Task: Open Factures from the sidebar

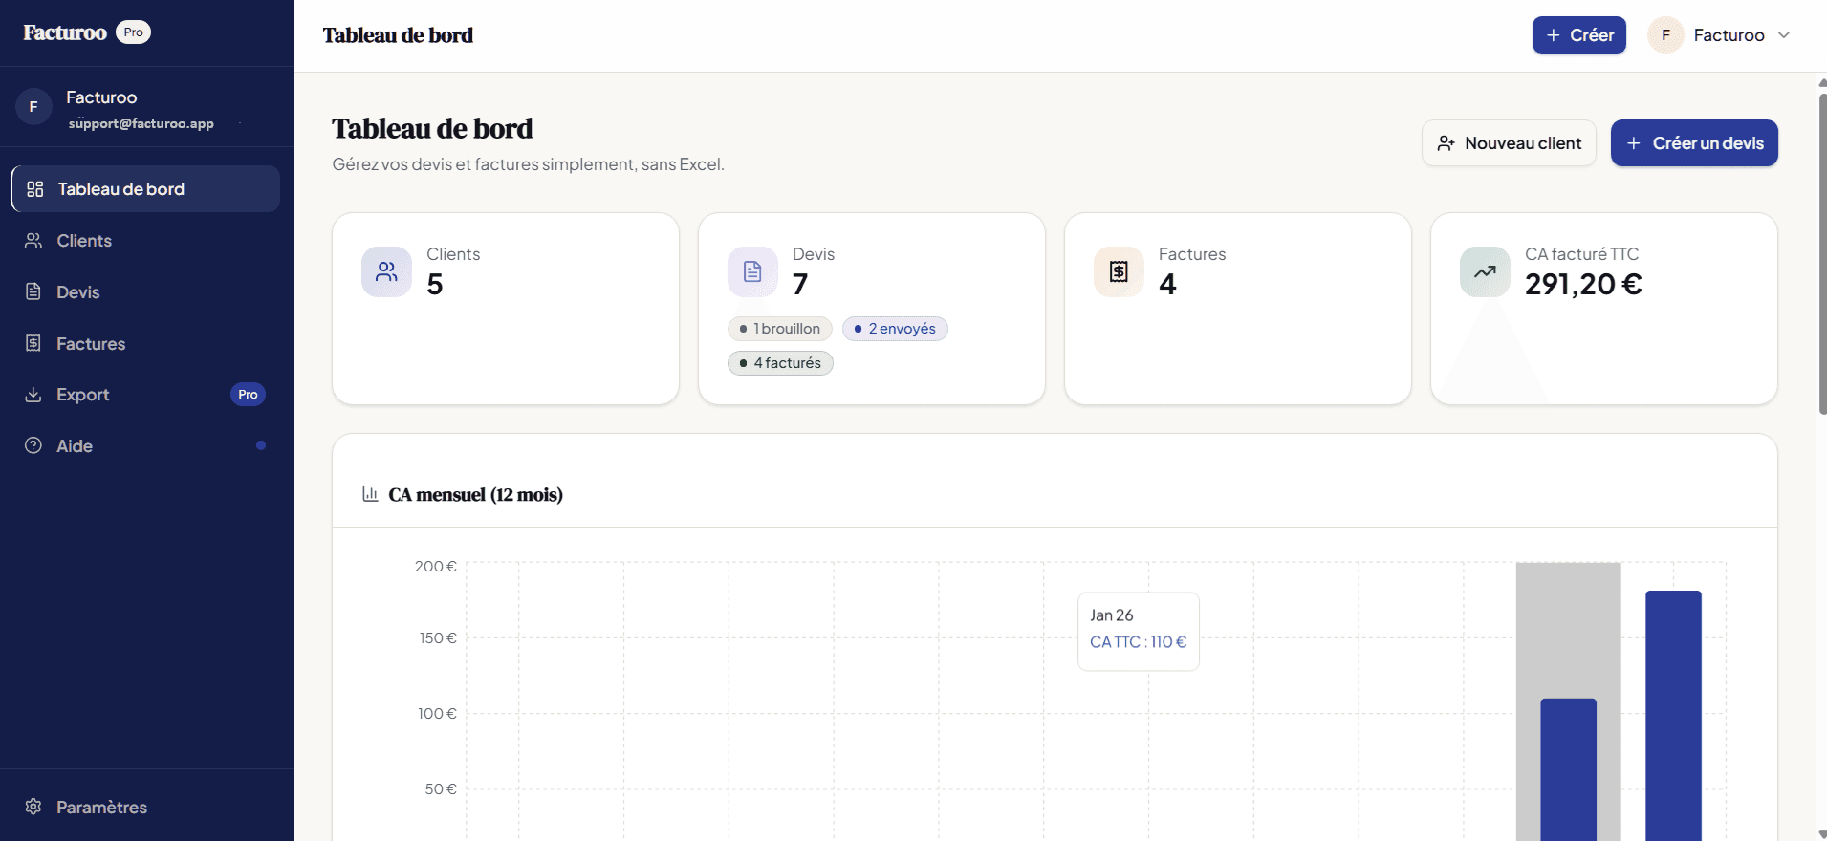Action: coord(91,344)
